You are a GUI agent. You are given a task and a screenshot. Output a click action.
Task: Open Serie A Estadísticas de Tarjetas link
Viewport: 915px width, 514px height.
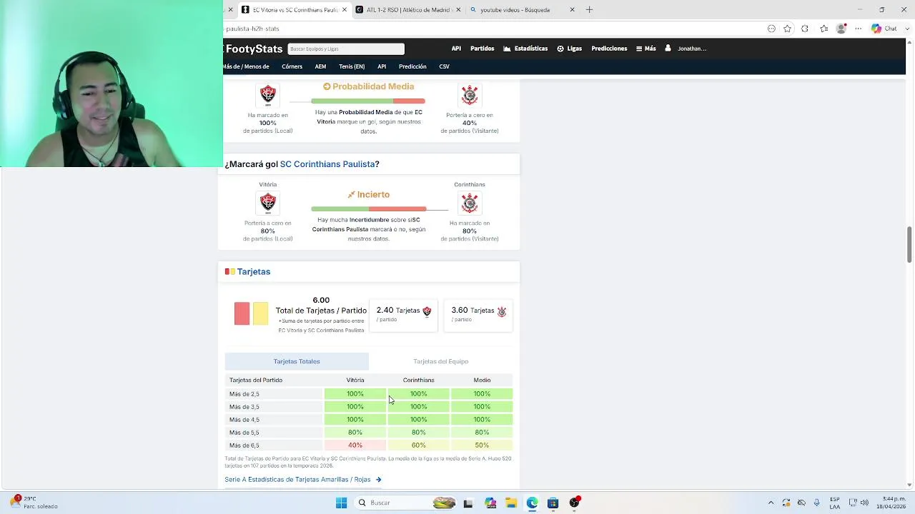[x=303, y=480]
